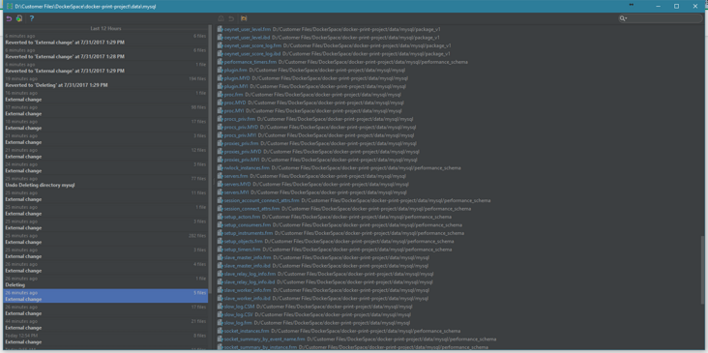Select the 282 files External change revision
Viewport: 708px width, 353px height.
tap(105, 239)
